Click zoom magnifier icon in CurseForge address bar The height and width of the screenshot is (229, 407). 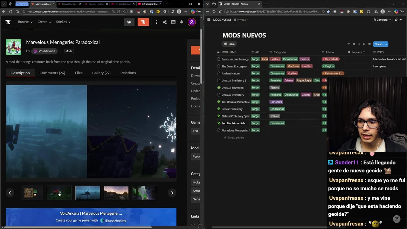[x=113, y=11]
